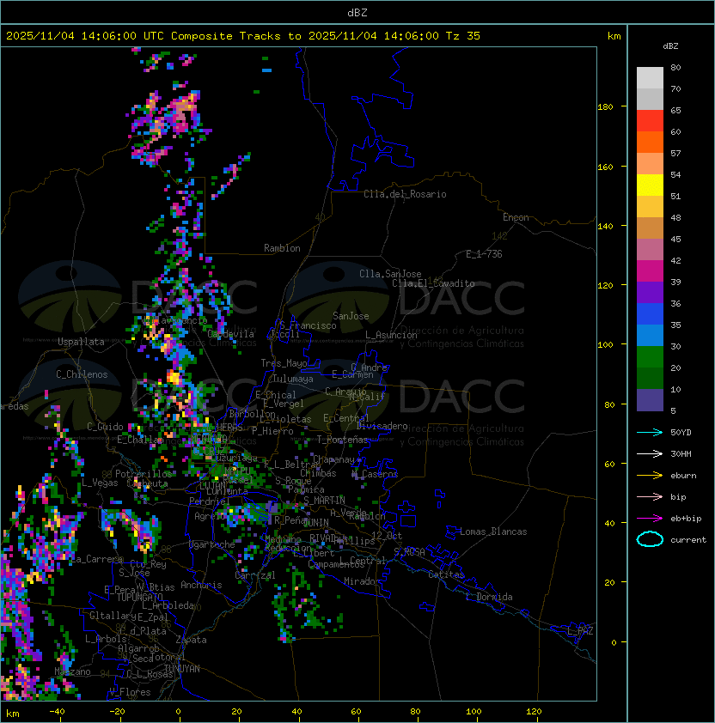Click the L_Asuncion label

pos(391,335)
